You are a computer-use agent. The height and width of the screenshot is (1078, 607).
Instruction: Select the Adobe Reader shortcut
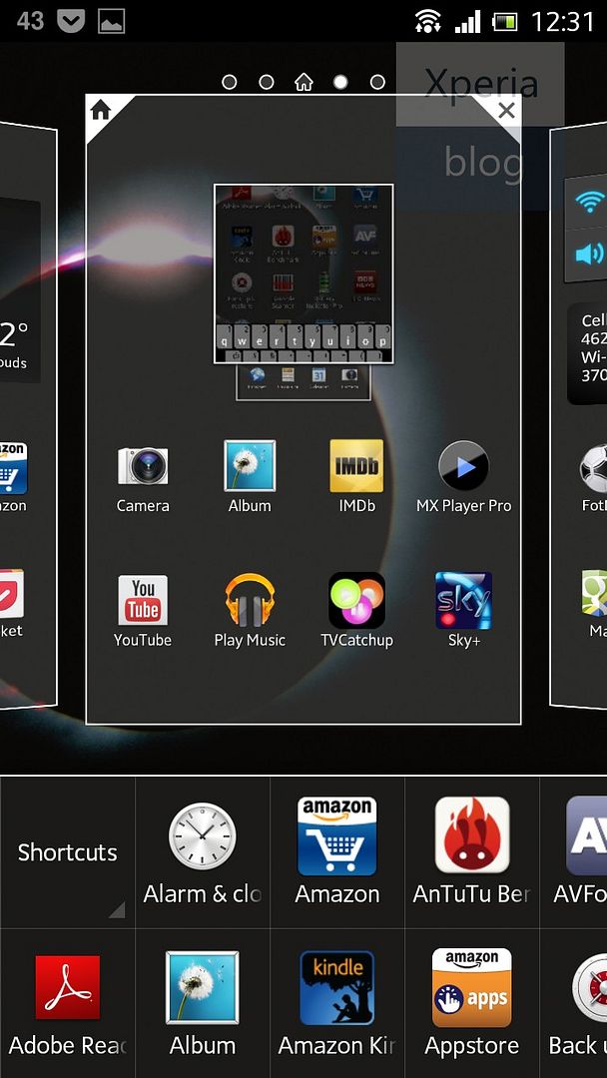(67, 1004)
